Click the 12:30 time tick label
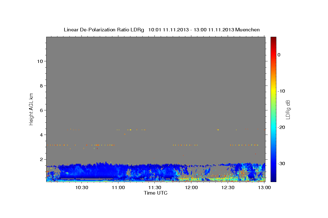 (x=228, y=188)
